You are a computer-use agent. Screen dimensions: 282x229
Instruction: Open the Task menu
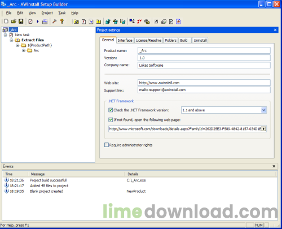[x=62, y=13]
